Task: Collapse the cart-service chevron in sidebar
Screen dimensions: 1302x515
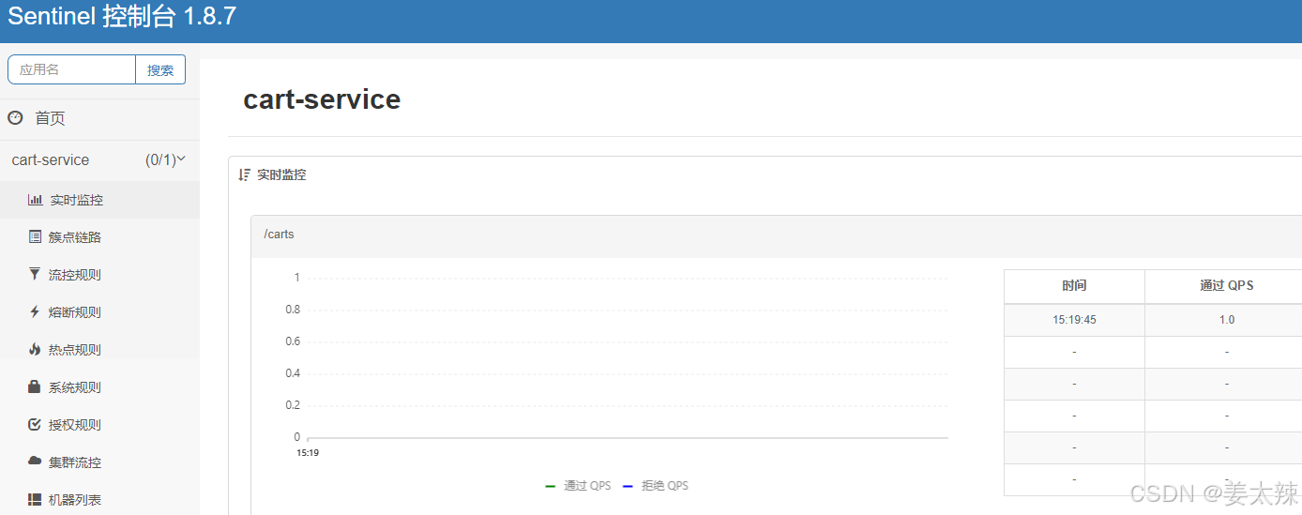Action: tap(181, 159)
